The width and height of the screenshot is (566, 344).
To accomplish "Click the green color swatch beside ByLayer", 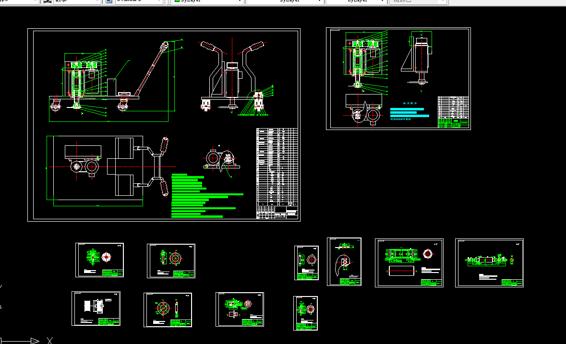I will coord(177,1).
